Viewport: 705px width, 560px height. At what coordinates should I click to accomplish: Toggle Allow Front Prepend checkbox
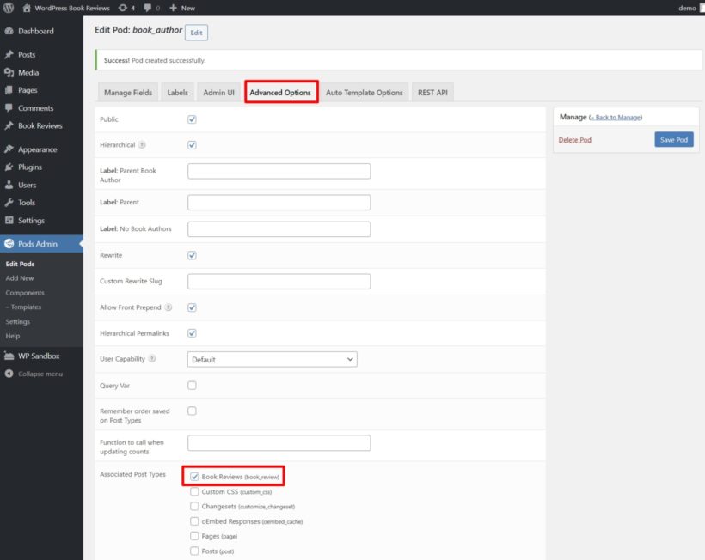point(192,307)
